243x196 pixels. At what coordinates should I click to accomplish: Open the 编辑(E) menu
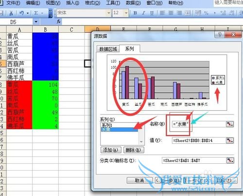pos(33,3)
